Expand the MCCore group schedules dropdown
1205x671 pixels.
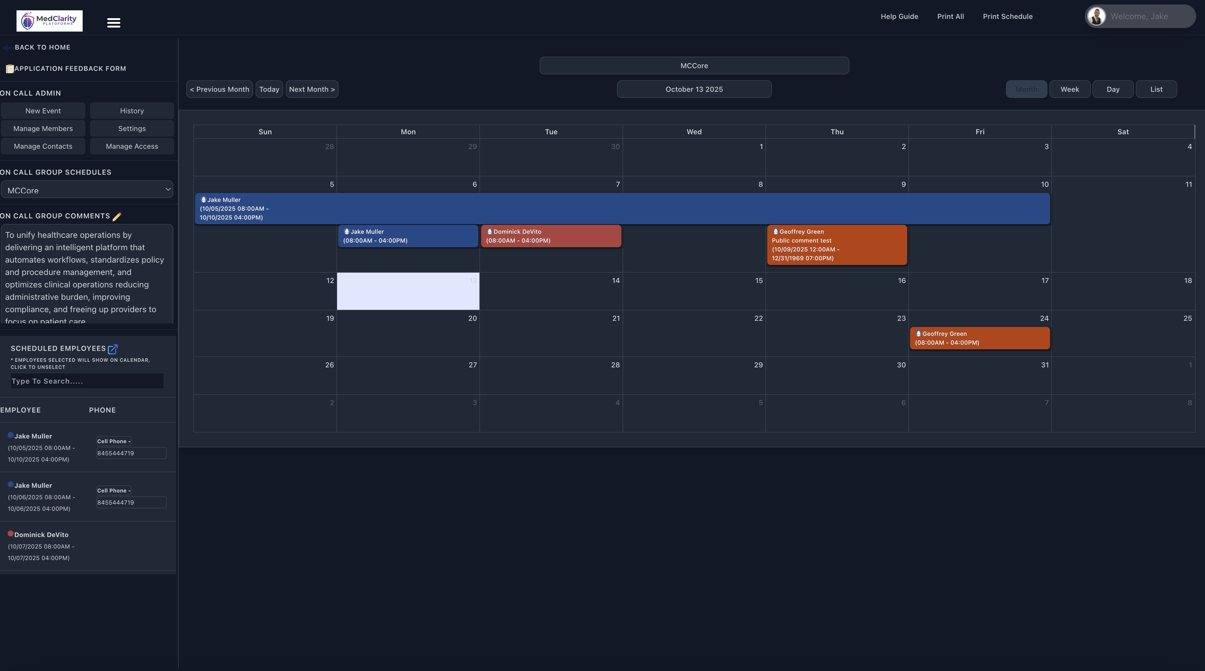point(87,190)
